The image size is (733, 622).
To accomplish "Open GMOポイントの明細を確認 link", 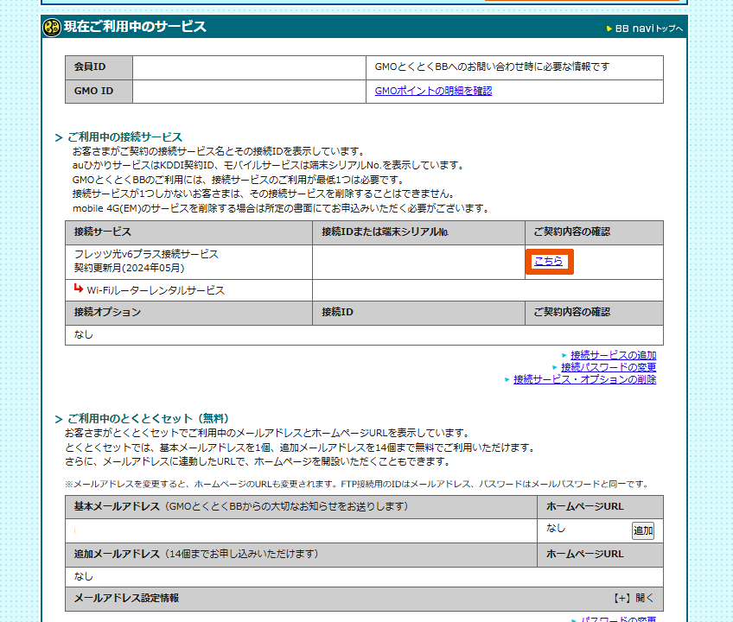I will point(433,91).
